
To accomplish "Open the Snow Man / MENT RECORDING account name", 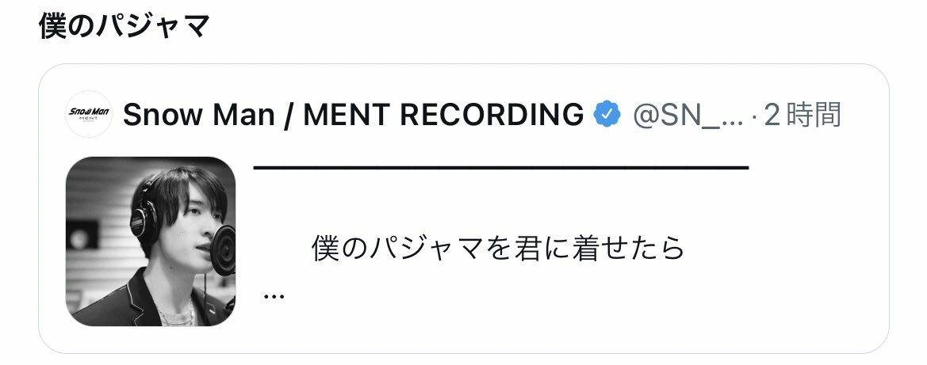I will click(x=353, y=115).
